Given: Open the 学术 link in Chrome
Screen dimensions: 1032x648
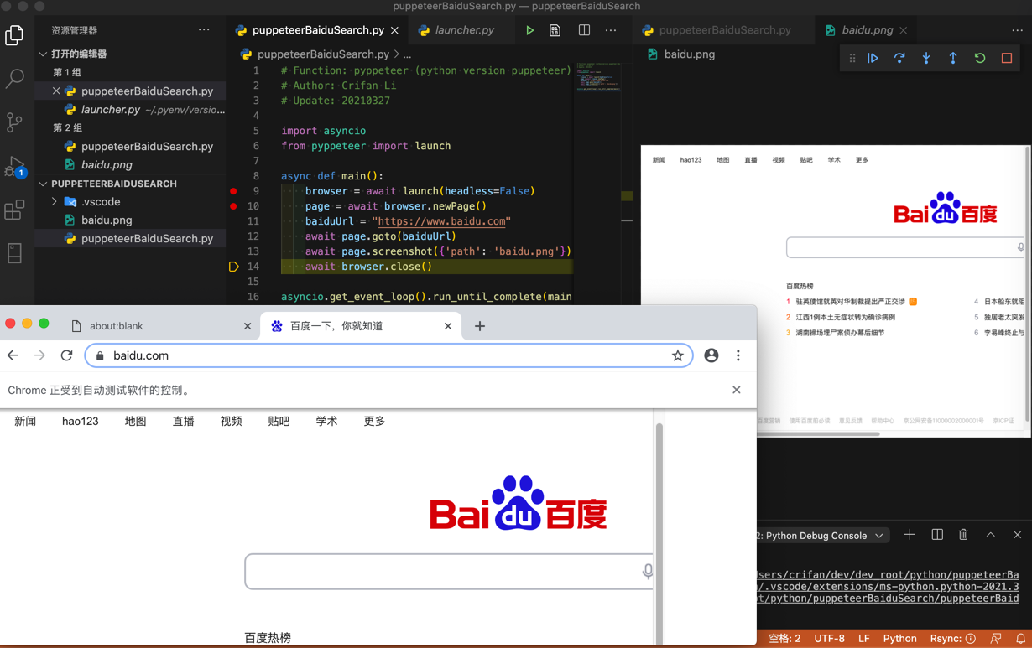Looking at the screenshot, I should [326, 421].
